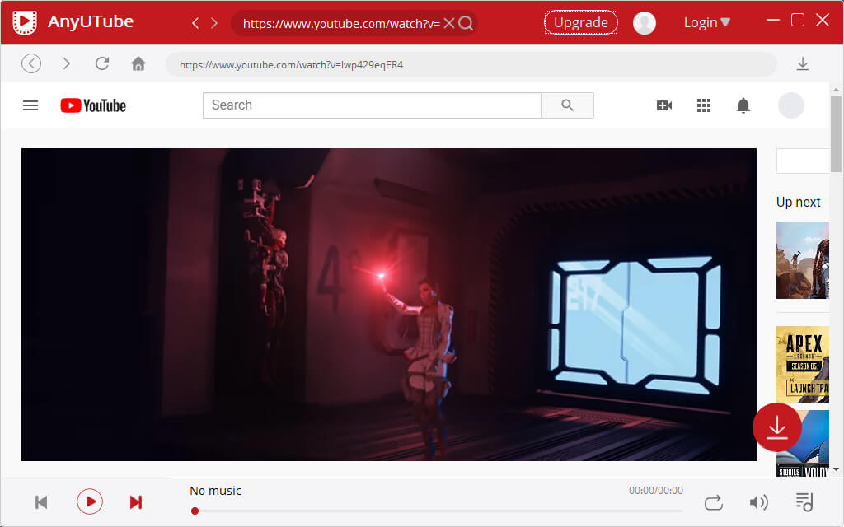844x527 pixels.
Task: Click the video player frame
Action: 389,305
